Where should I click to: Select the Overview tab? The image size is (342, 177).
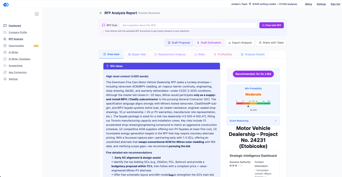click(111, 54)
